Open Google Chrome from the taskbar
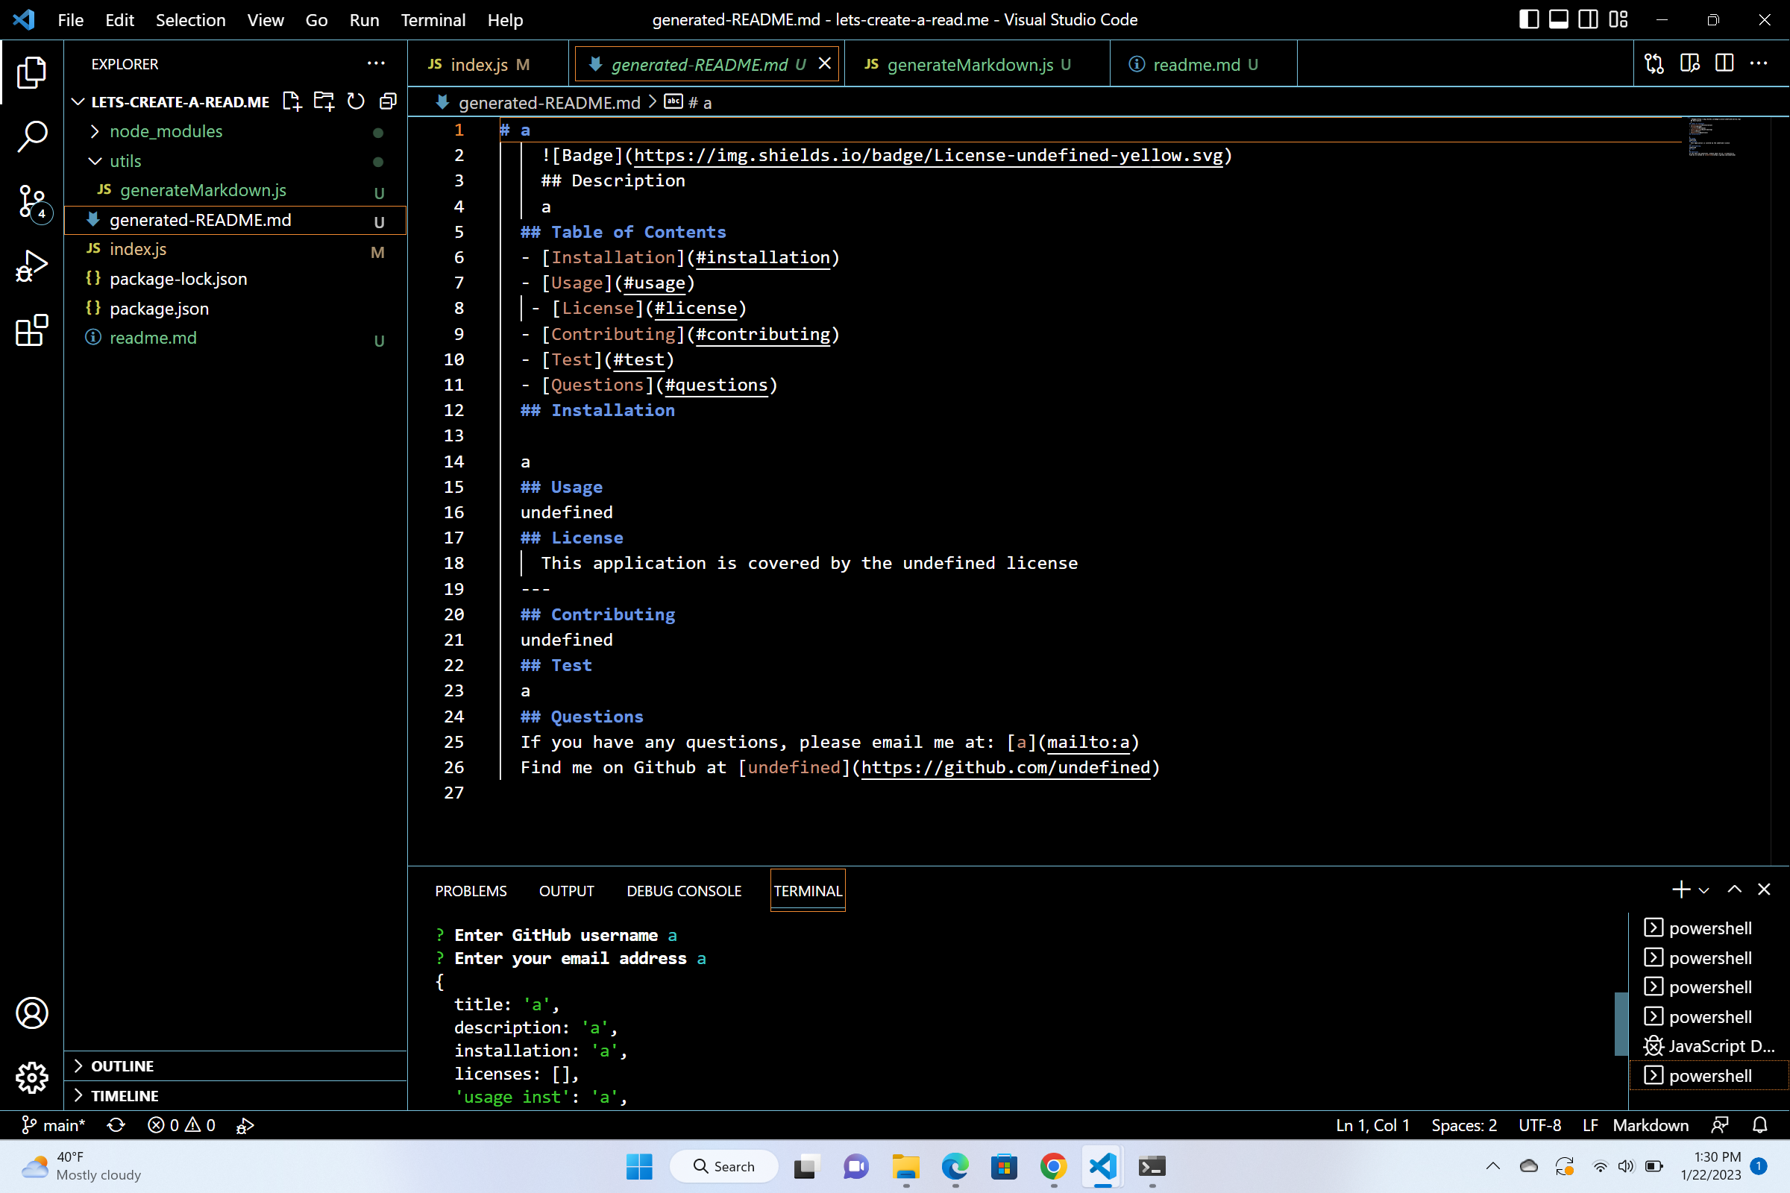This screenshot has height=1193, width=1790. coord(1052,1166)
